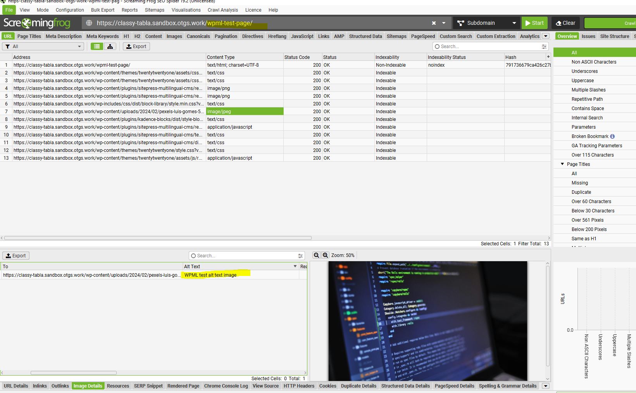Viewport: 636px width, 393px height.
Task: Open the Crawl Analysis menu
Action: 223,10
